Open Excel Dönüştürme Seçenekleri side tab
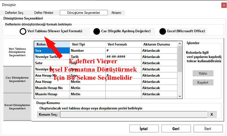The width and height of the screenshot is (227, 136). [x=17, y=107]
